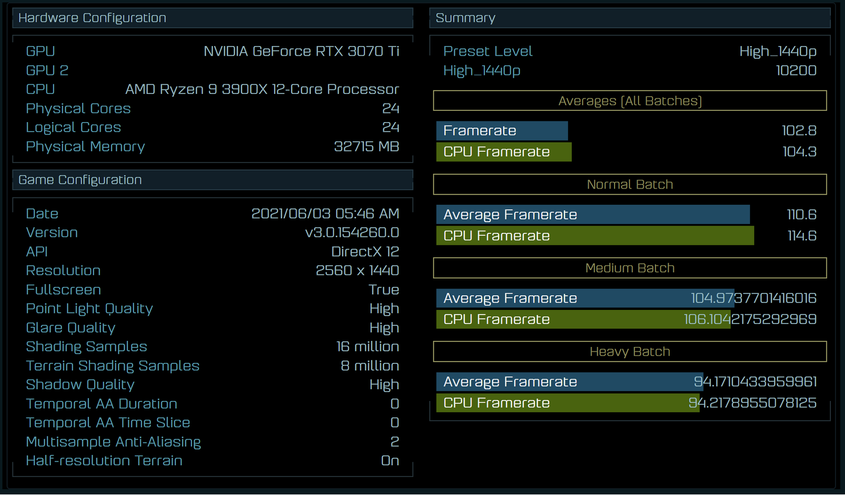The image size is (845, 495).
Task: Click Normal Batch CPU Framerate bar
Action: click(595, 236)
